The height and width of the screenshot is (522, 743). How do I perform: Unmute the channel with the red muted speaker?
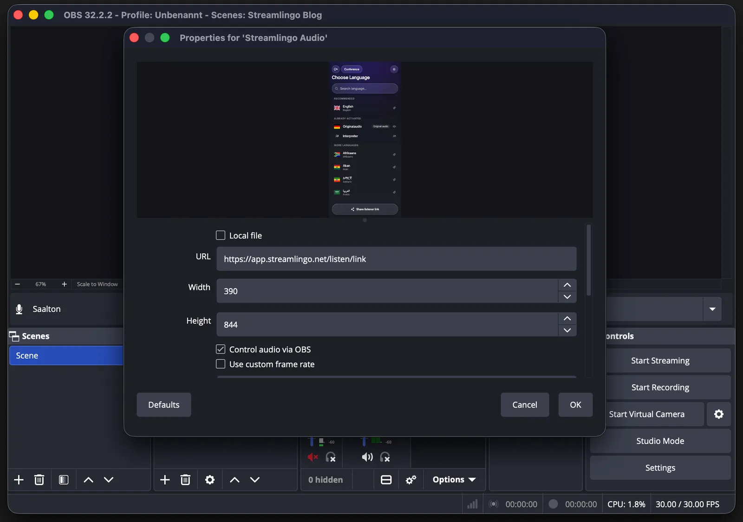click(313, 457)
